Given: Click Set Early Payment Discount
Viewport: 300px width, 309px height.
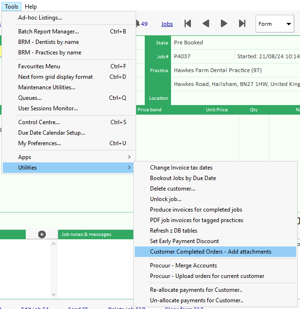Looking at the screenshot, I should pos(184,241).
